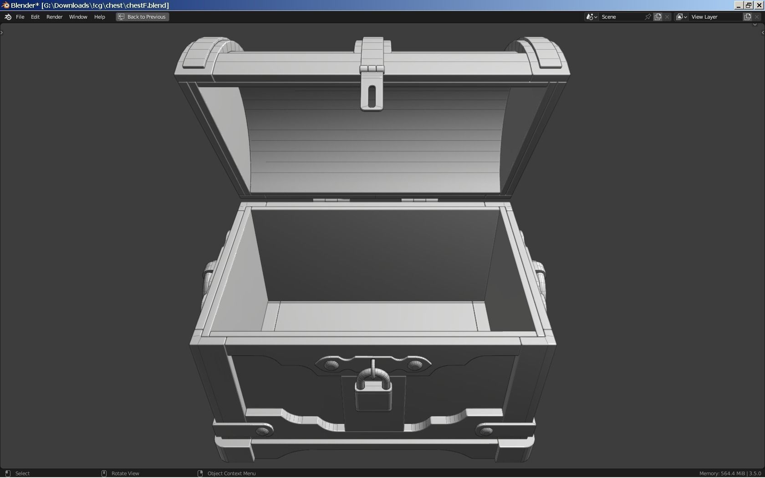Open the Window menu
Image resolution: width=765 pixels, height=478 pixels.
[78, 17]
